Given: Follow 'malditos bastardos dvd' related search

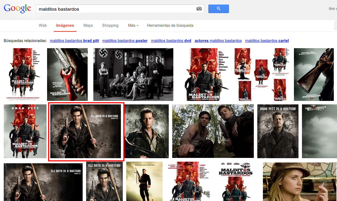Looking at the screenshot, I should point(171,41).
